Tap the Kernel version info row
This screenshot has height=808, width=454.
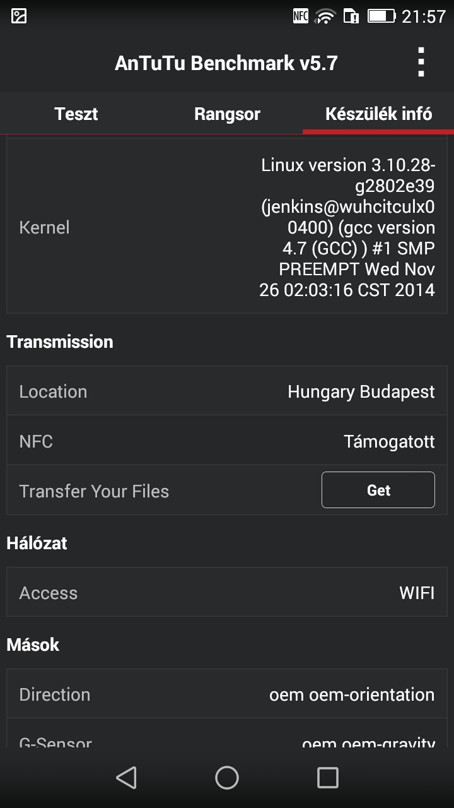coord(227,227)
